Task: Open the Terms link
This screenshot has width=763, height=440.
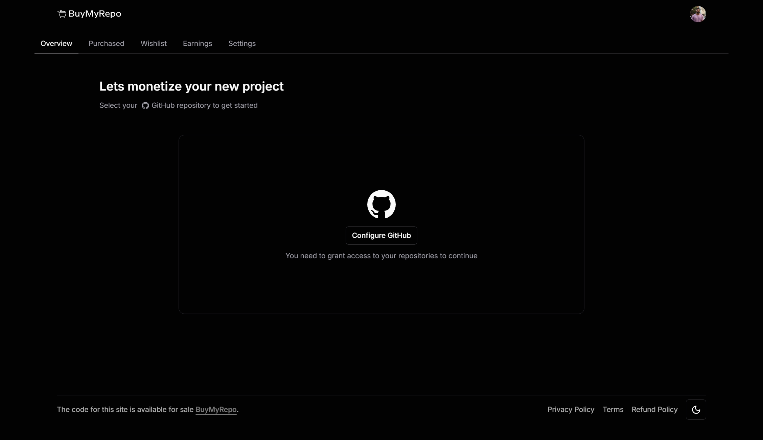Action: pyautogui.click(x=613, y=410)
